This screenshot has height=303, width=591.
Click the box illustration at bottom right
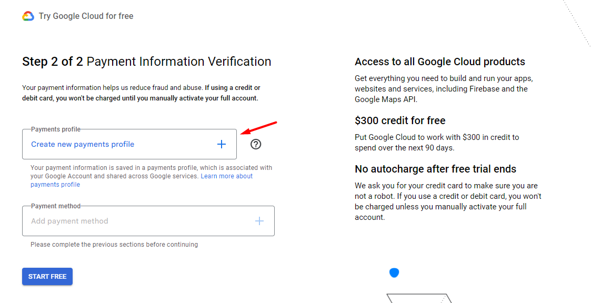[x=419, y=298]
